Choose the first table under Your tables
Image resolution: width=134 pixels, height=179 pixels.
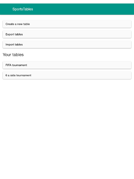(67, 65)
